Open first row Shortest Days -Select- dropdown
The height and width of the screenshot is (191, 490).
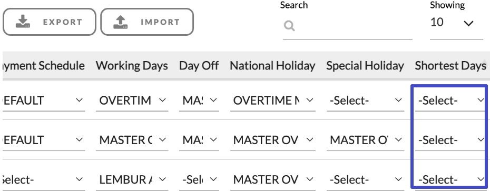(x=450, y=100)
